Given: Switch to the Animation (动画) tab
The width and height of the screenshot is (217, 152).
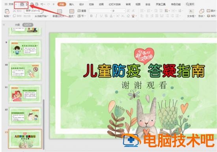Looking at the screenshot, I should 101,4.
